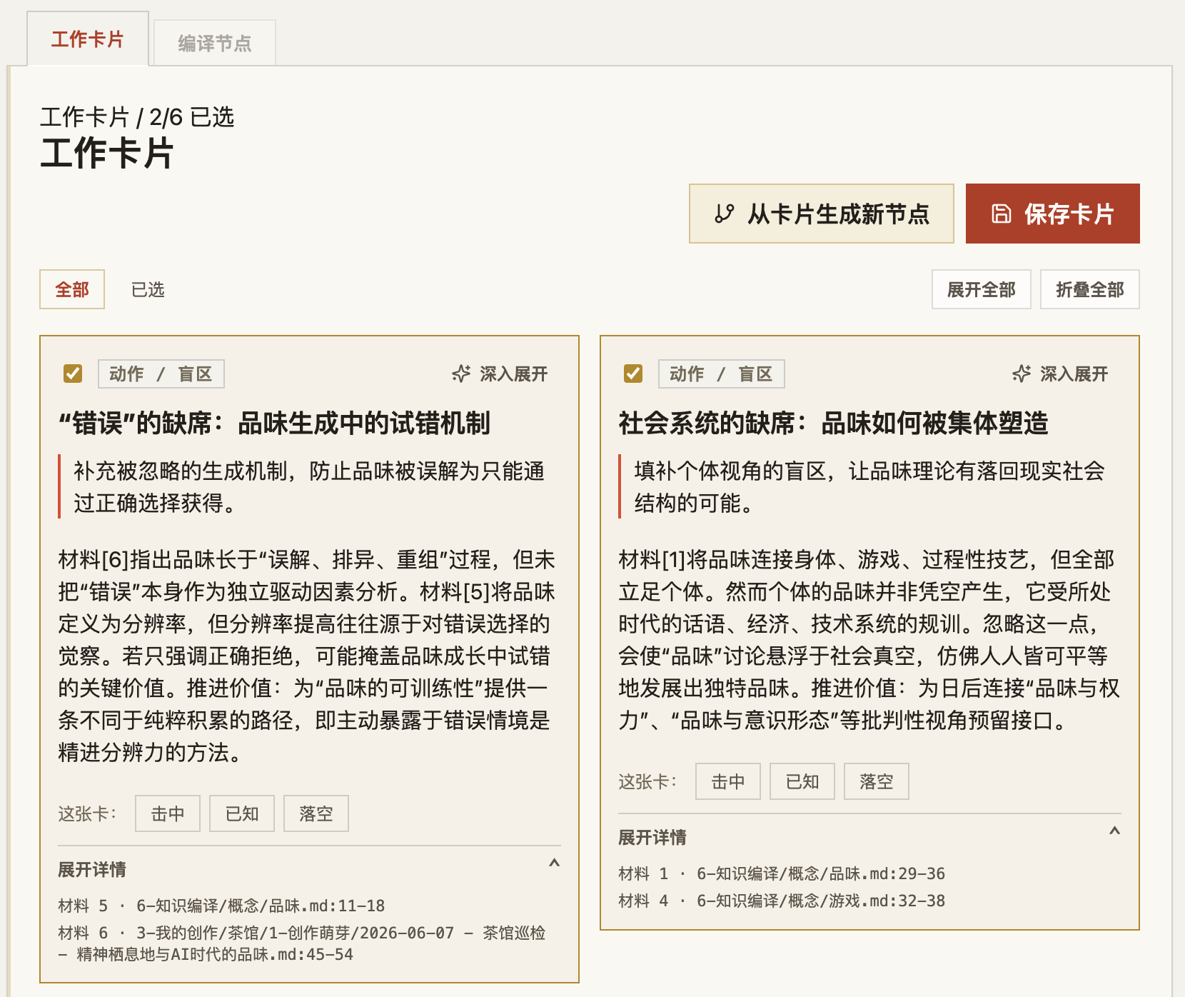Image resolution: width=1185 pixels, height=997 pixels.
Task: Open the 编译节点 tab
Action: [x=215, y=44]
